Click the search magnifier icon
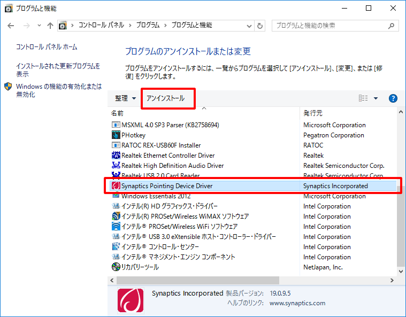 pyautogui.click(x=391, y=26)
